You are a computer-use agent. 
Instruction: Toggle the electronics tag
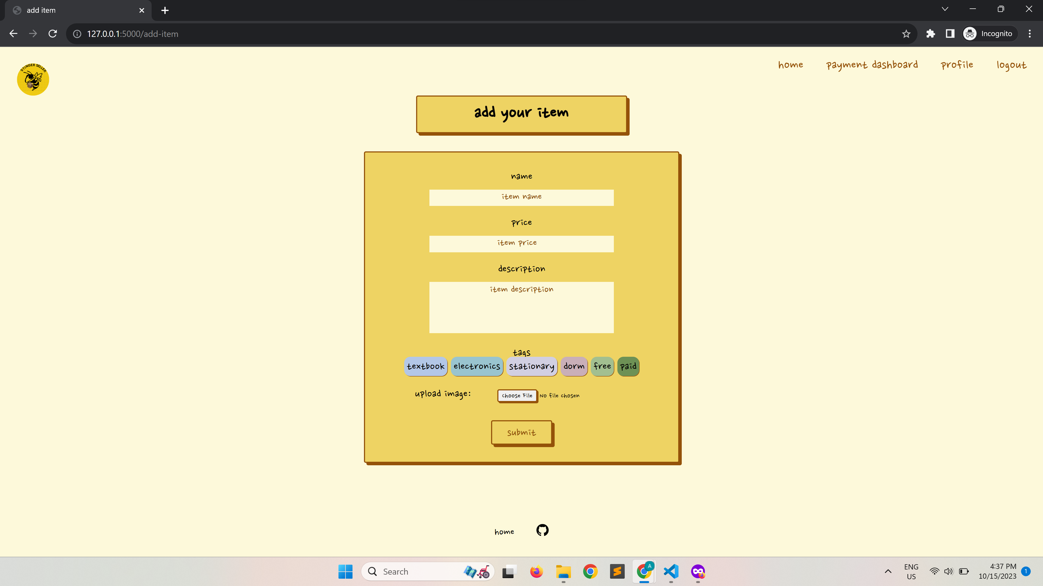point(477,367)
